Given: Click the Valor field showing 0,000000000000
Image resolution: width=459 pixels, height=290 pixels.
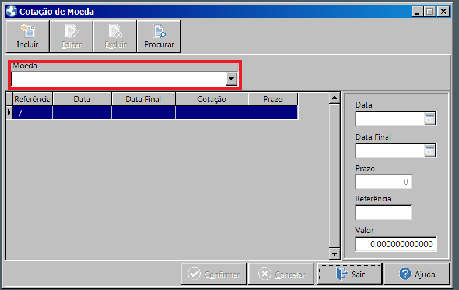Looking at the screenshot, I should pyautogui.click(x=396, y=244).
